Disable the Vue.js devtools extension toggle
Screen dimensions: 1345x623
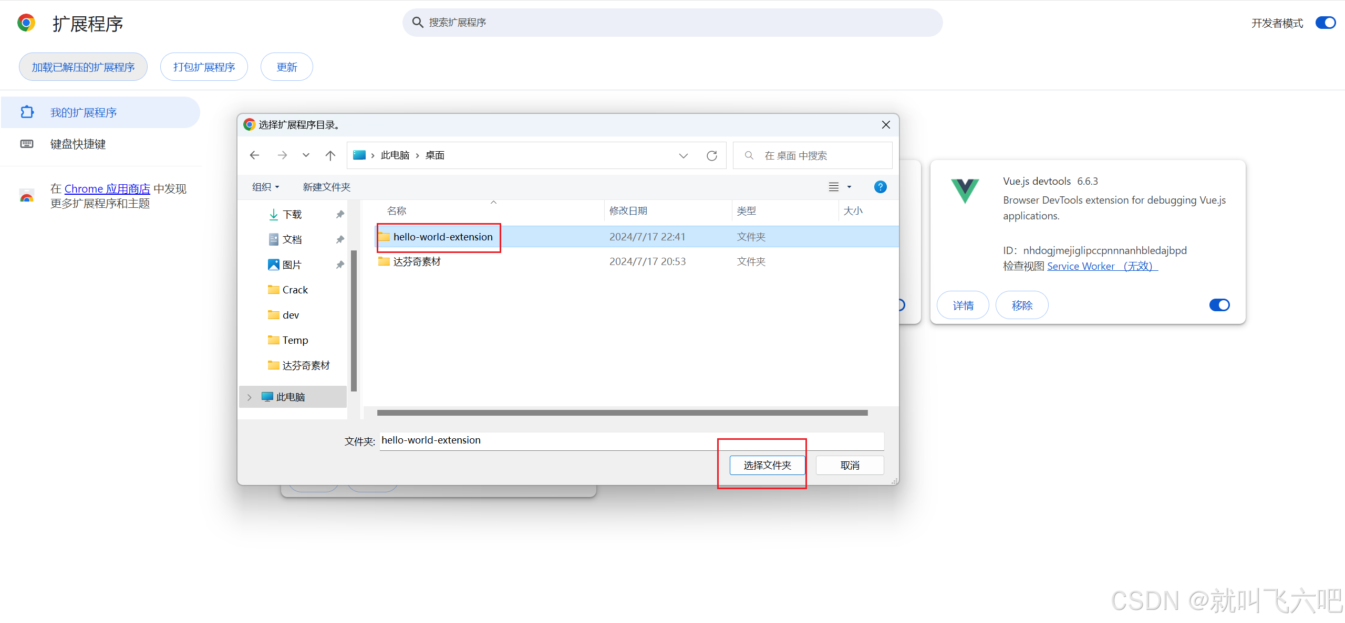coord(1219,305)
